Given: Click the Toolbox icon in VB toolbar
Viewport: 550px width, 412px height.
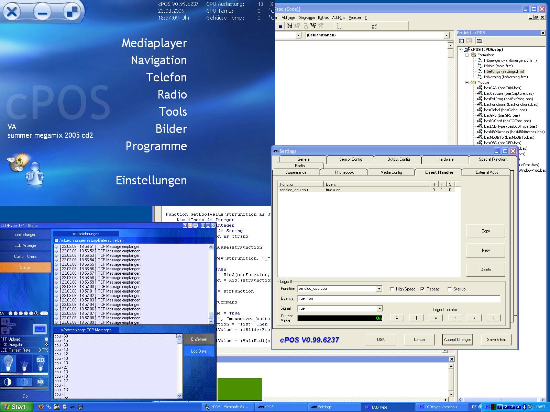Looking at the screenshot, I should click(321, 25).
